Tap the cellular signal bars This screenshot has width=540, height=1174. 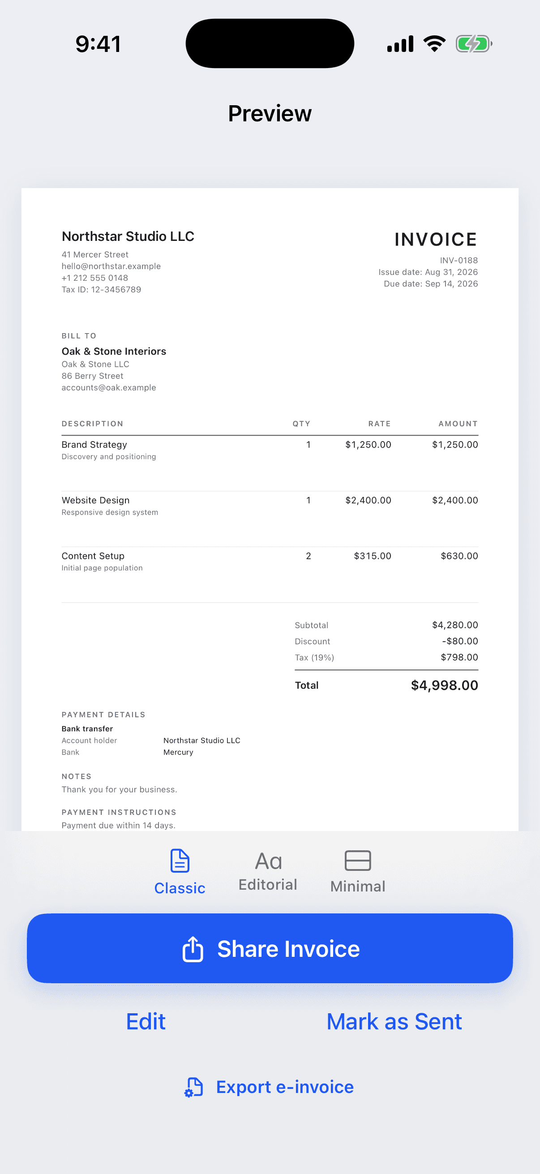click(400, 44)
